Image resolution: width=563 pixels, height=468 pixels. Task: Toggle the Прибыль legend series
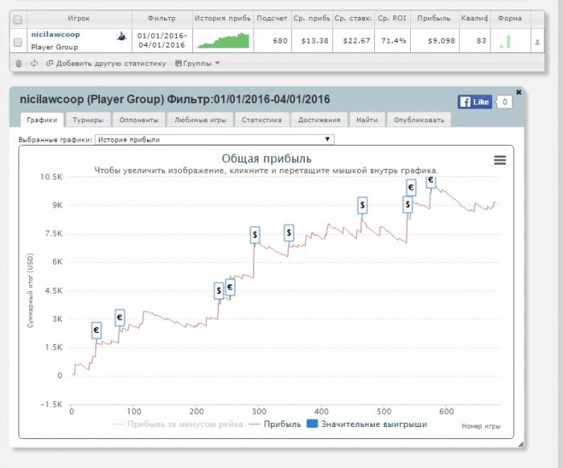pyautogui.click(x=275, y=425)
